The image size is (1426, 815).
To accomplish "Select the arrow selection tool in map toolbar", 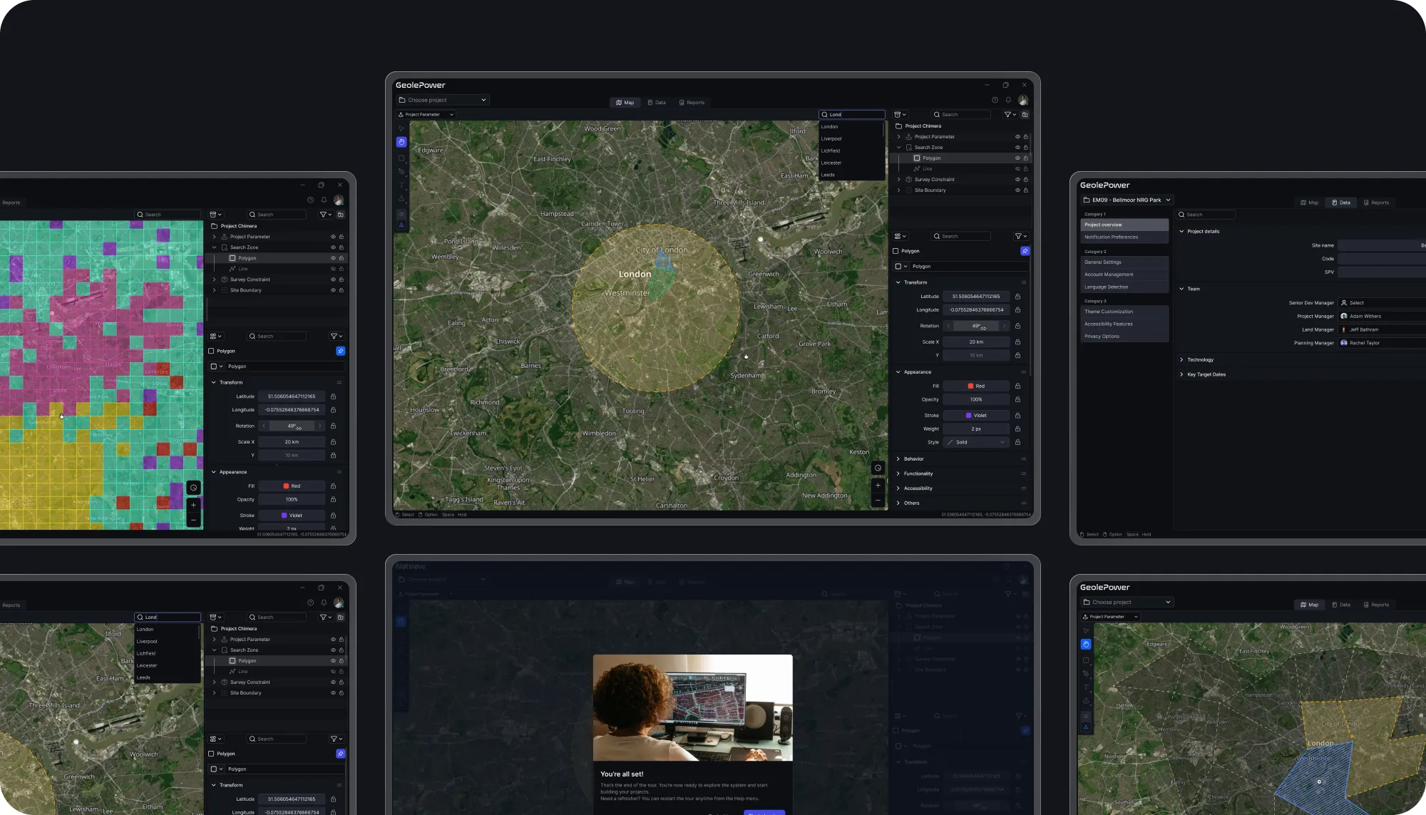I will (401, 128).
